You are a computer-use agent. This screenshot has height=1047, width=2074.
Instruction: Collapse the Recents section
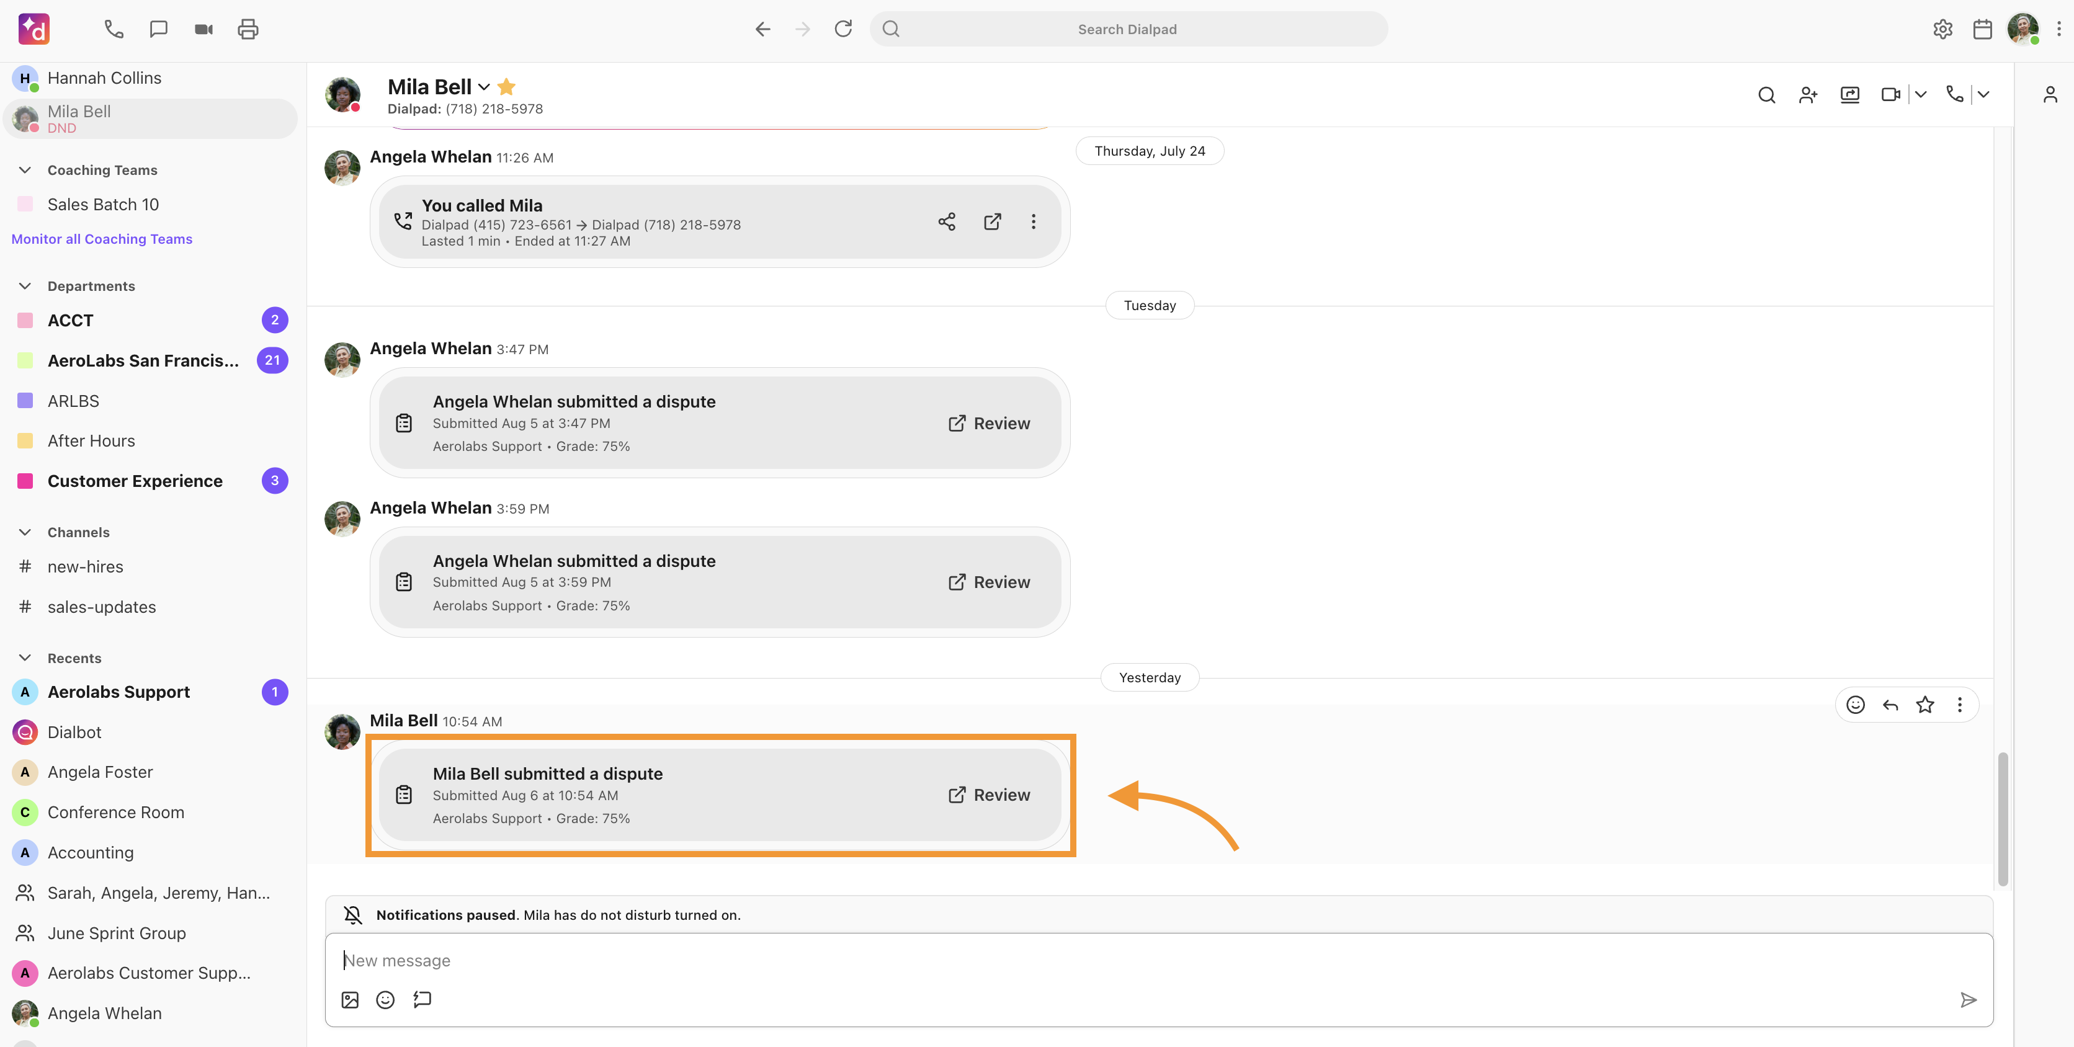point(25,657)
